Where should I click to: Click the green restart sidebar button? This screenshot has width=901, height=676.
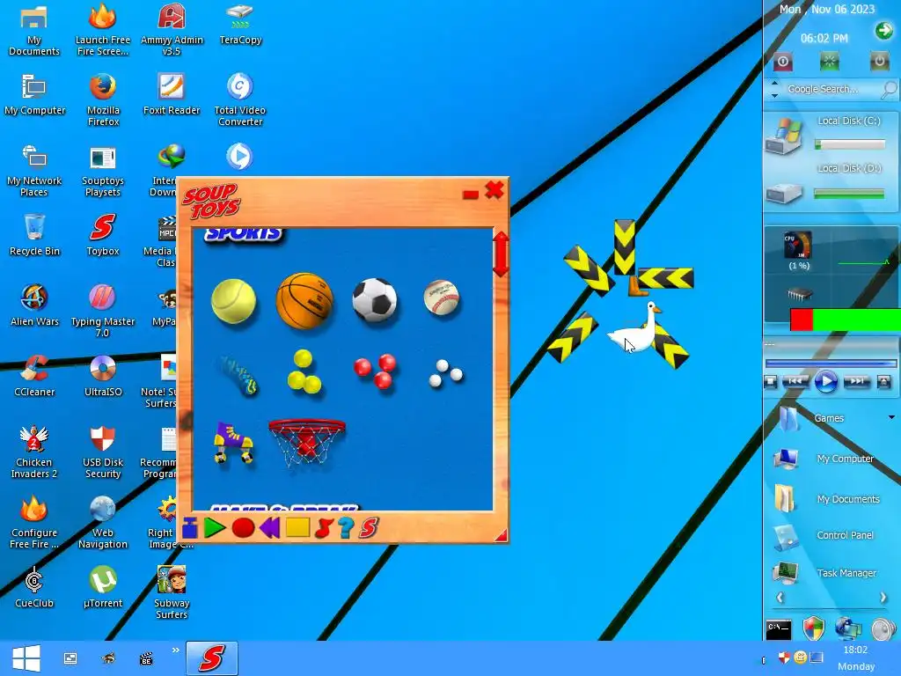(829, 62)
